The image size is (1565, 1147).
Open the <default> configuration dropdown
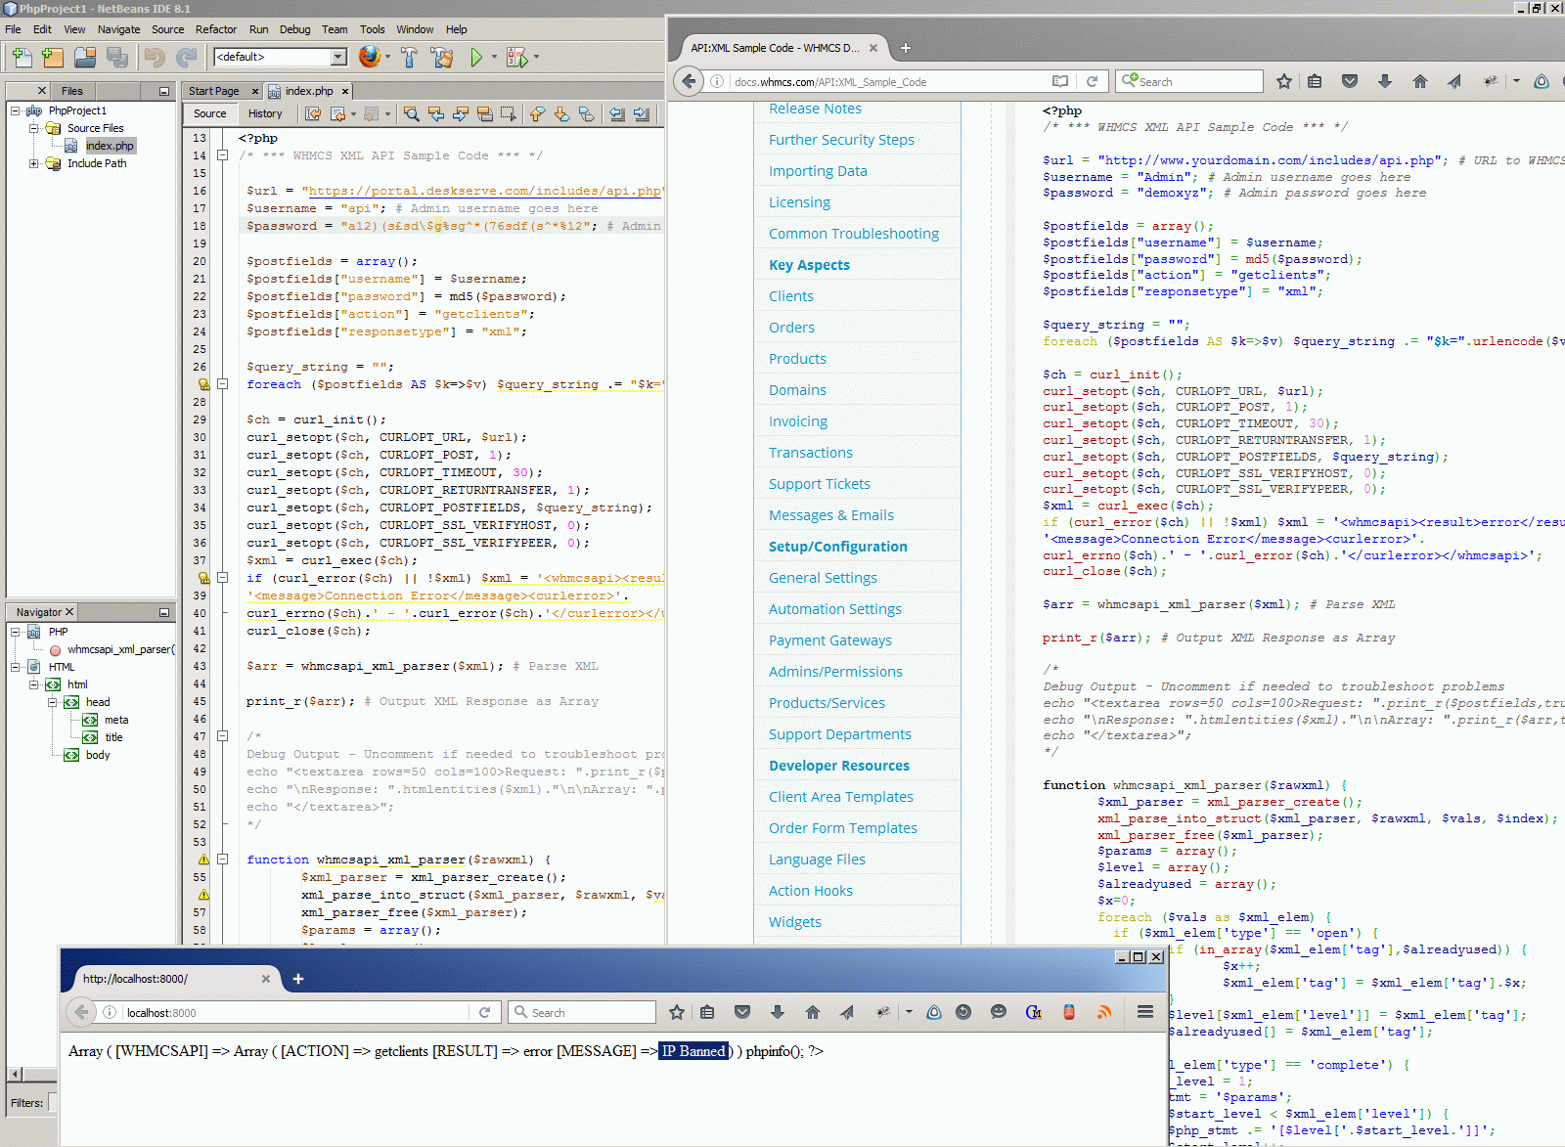tap(338, 57)
